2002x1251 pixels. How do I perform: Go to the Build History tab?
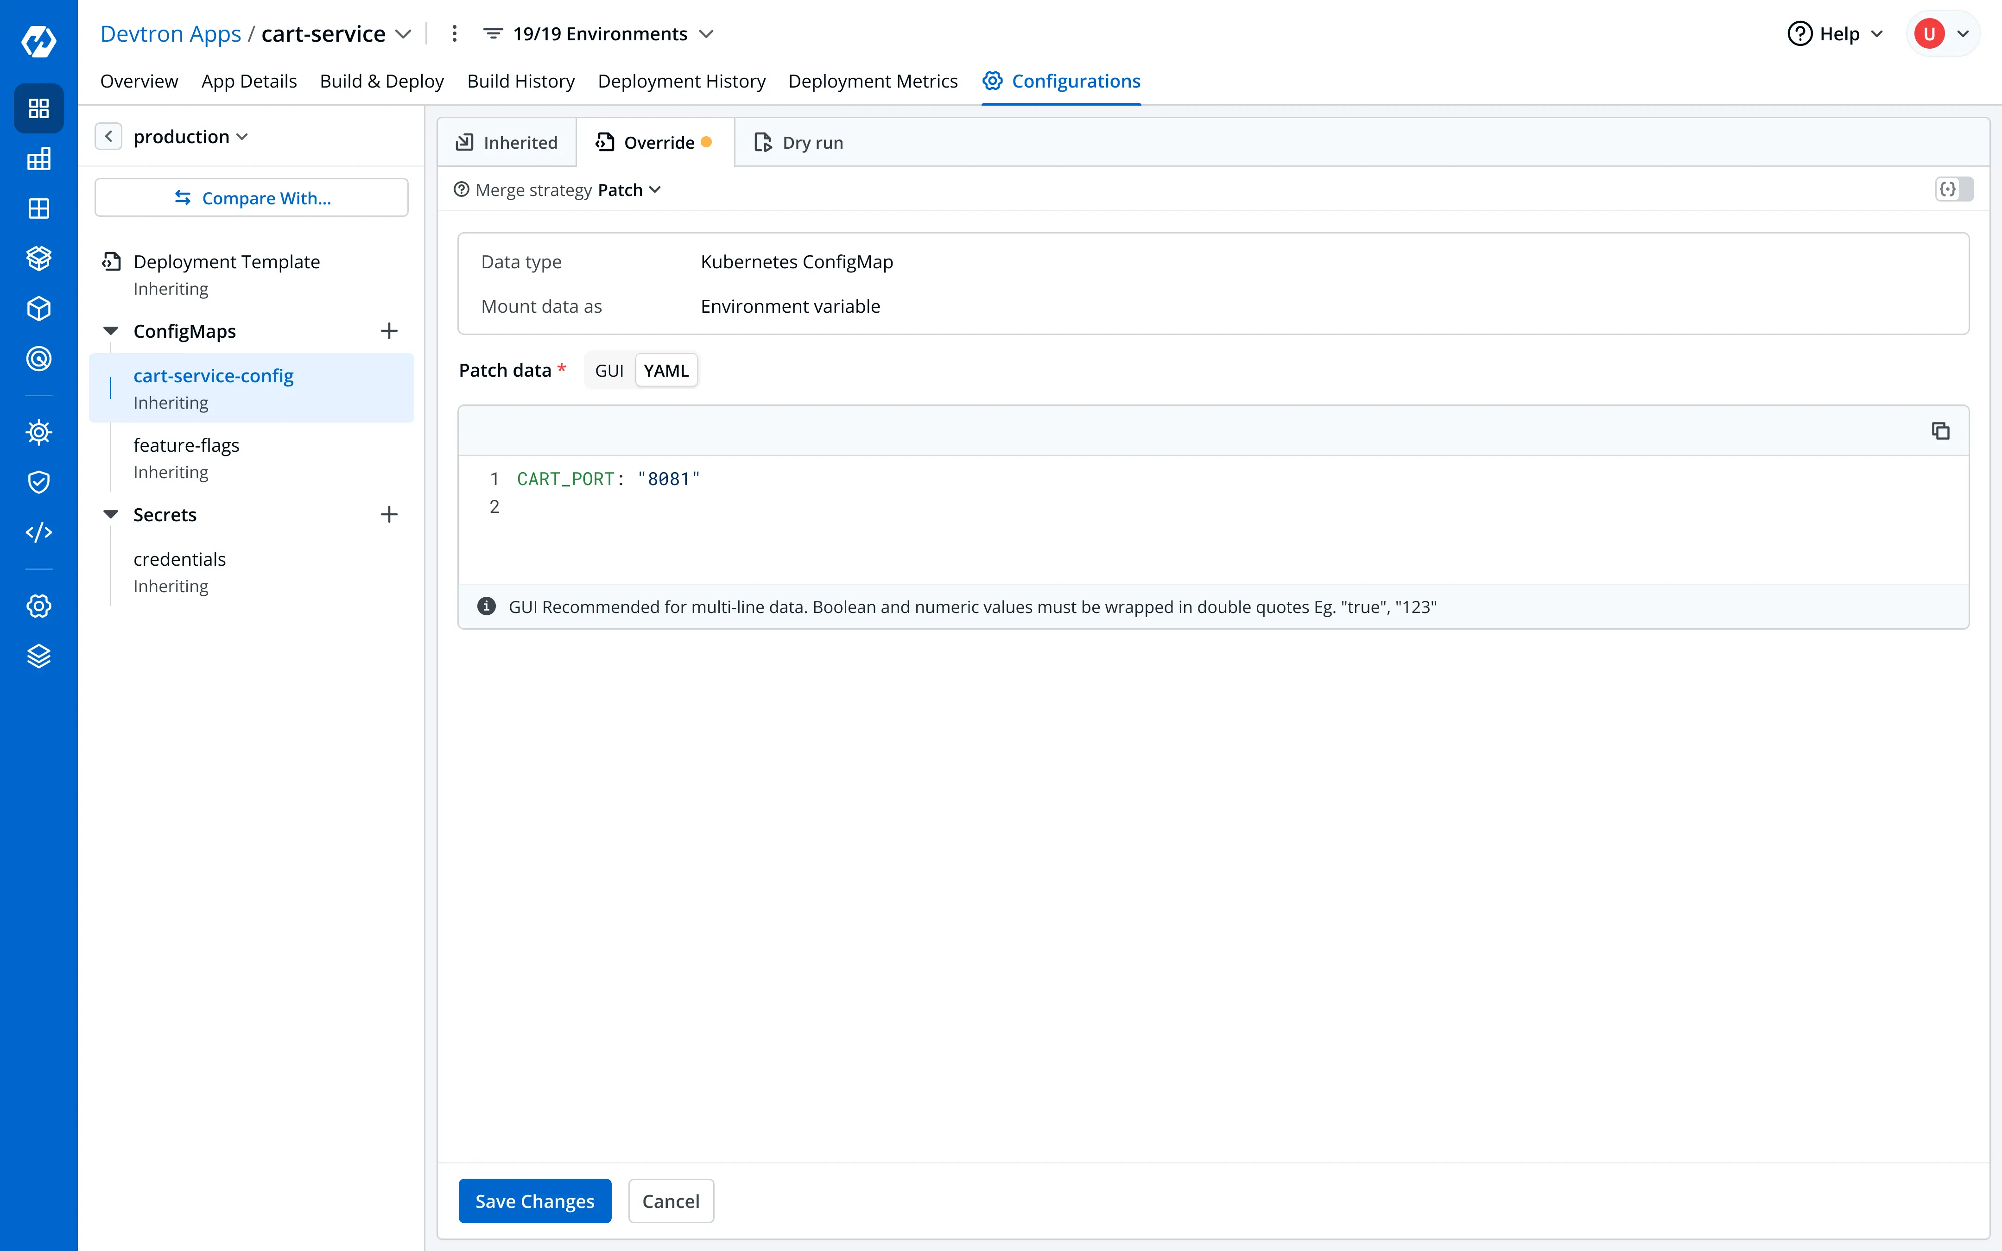point(521,81)
